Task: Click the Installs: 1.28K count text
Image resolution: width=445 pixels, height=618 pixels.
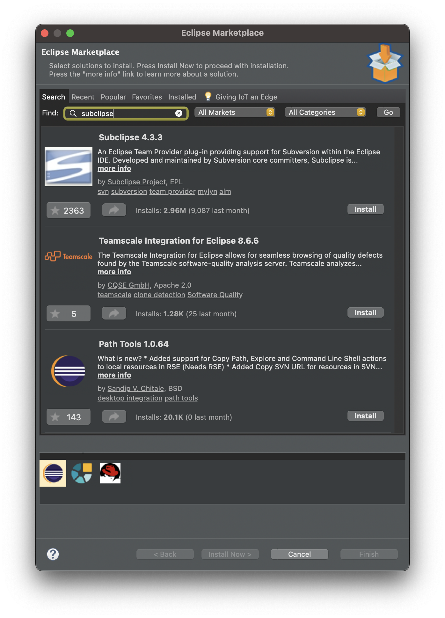Action: click(186, 314)
